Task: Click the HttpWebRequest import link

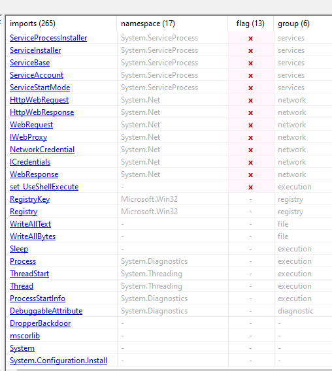Action: (39, 100)
